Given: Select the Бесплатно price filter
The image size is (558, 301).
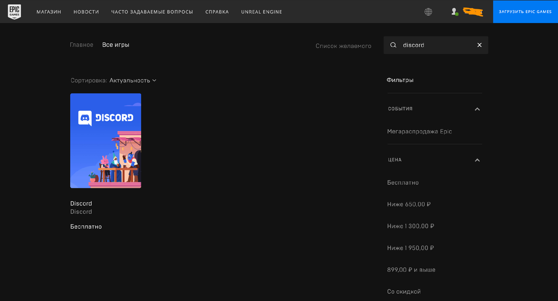Looking at the screenshot, I should 403,183.
